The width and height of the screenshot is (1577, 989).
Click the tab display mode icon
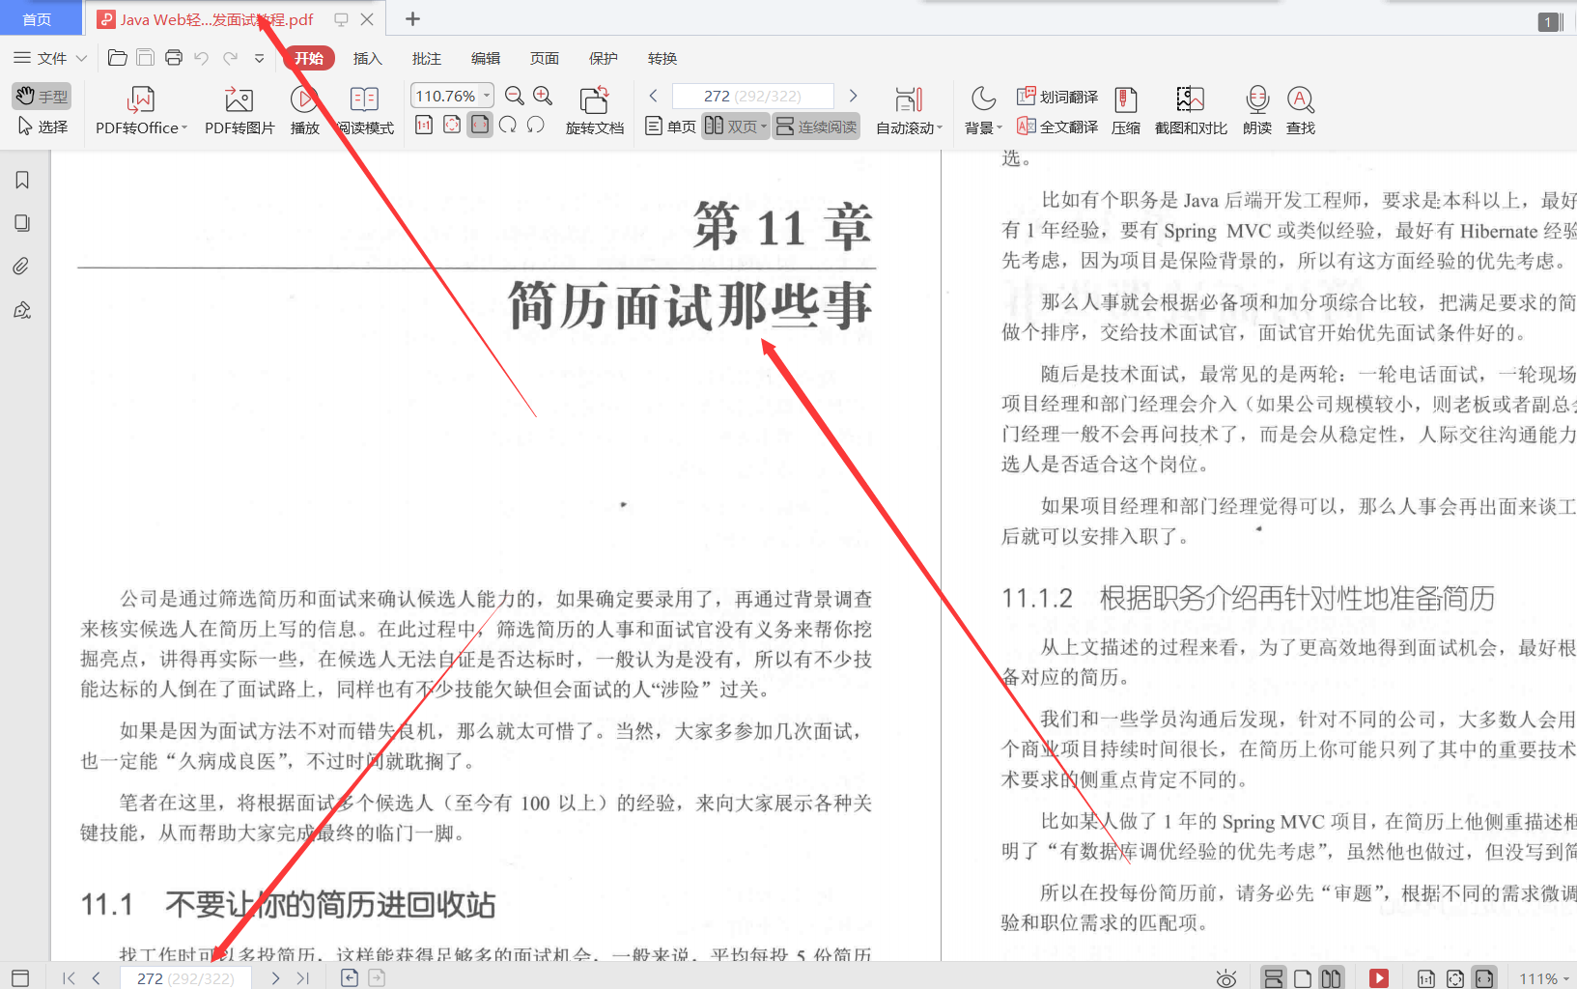click(x=341, y=19)
